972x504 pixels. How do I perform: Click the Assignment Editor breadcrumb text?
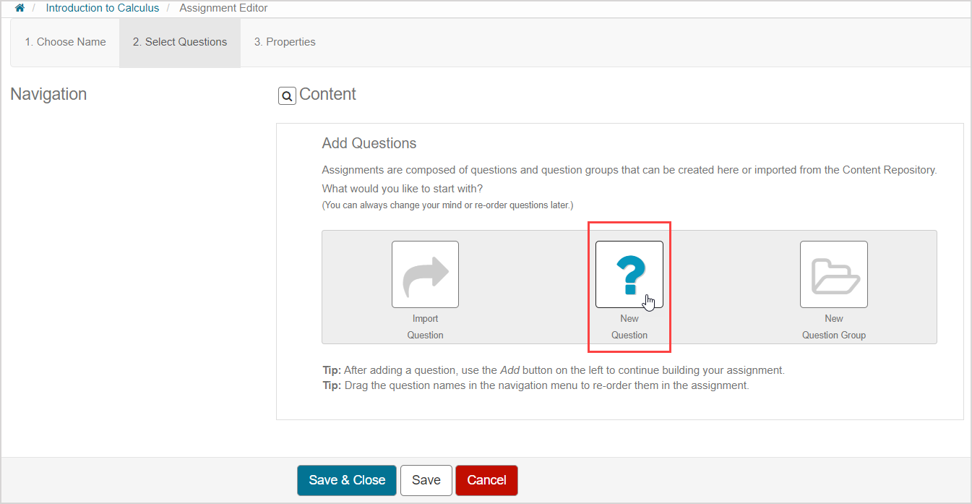pos(223,8)
